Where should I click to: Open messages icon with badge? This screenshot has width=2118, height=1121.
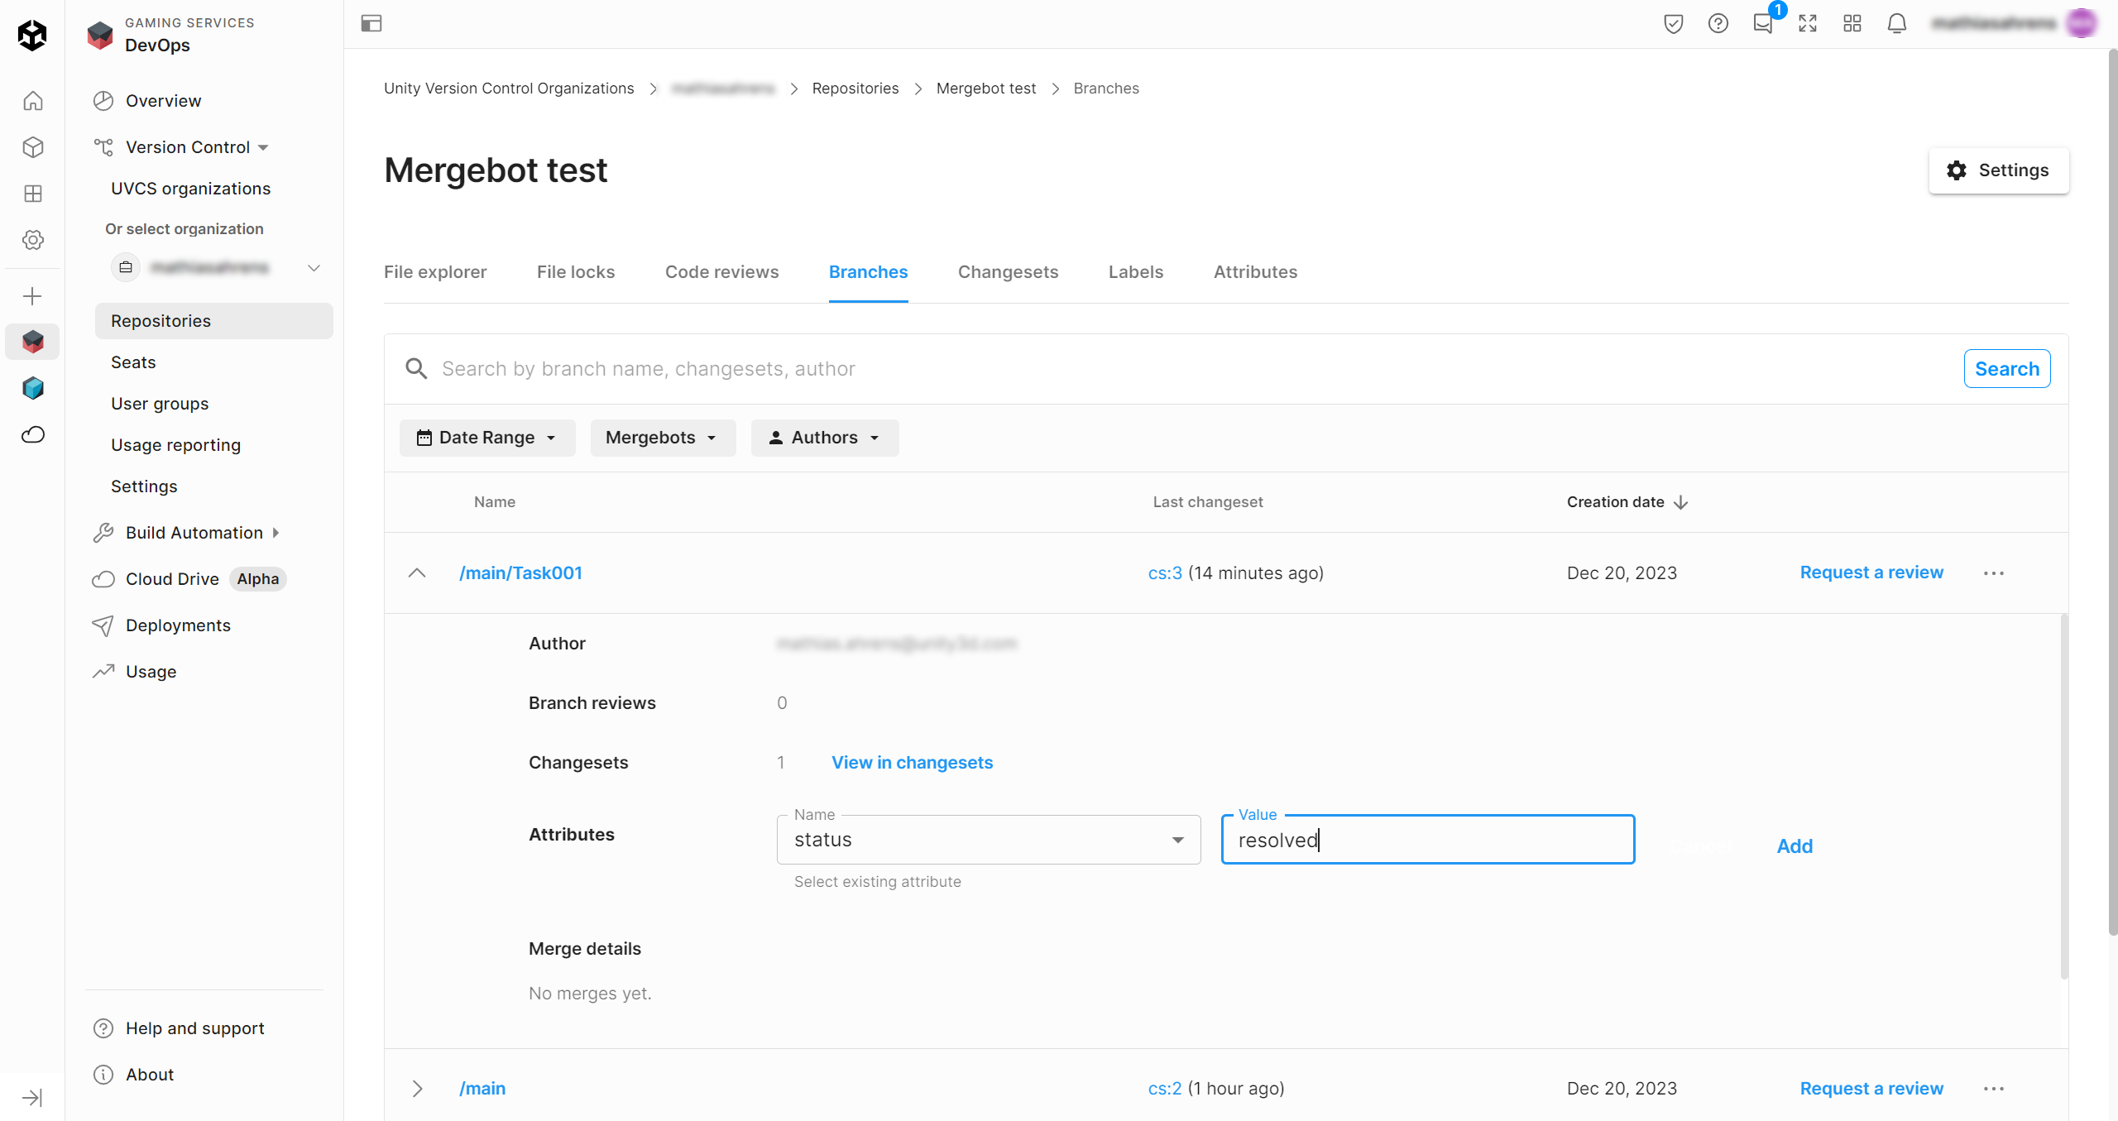click(1762, 23)
